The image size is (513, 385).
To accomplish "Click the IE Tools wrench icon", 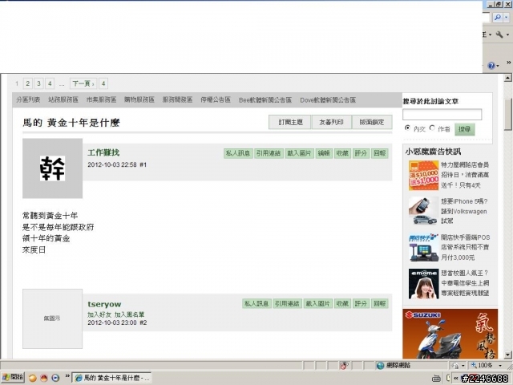I will click(499, 34).
